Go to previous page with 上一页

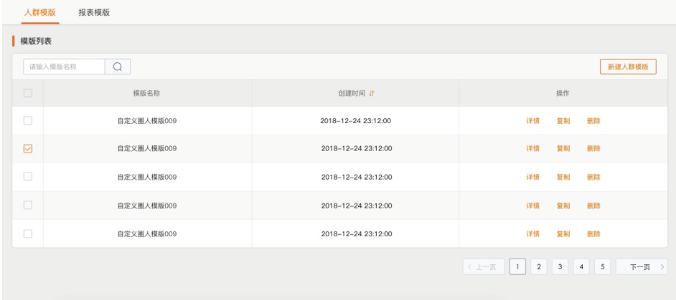484,267
